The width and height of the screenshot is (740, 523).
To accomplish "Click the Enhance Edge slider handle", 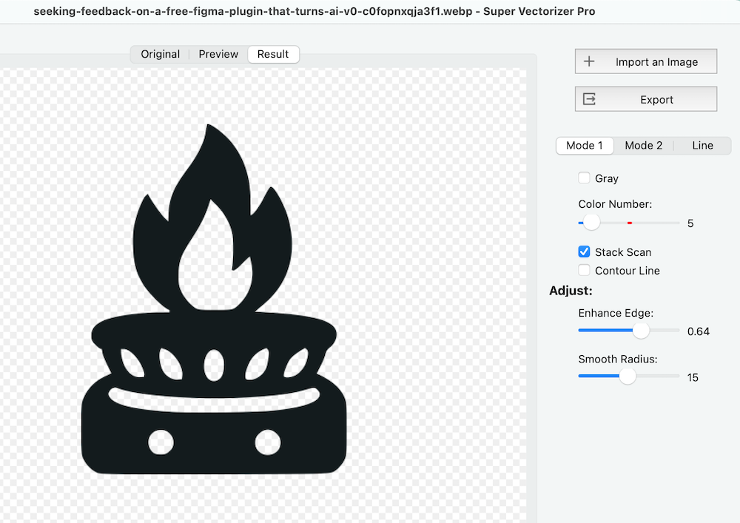I will (x=642, y=331).
